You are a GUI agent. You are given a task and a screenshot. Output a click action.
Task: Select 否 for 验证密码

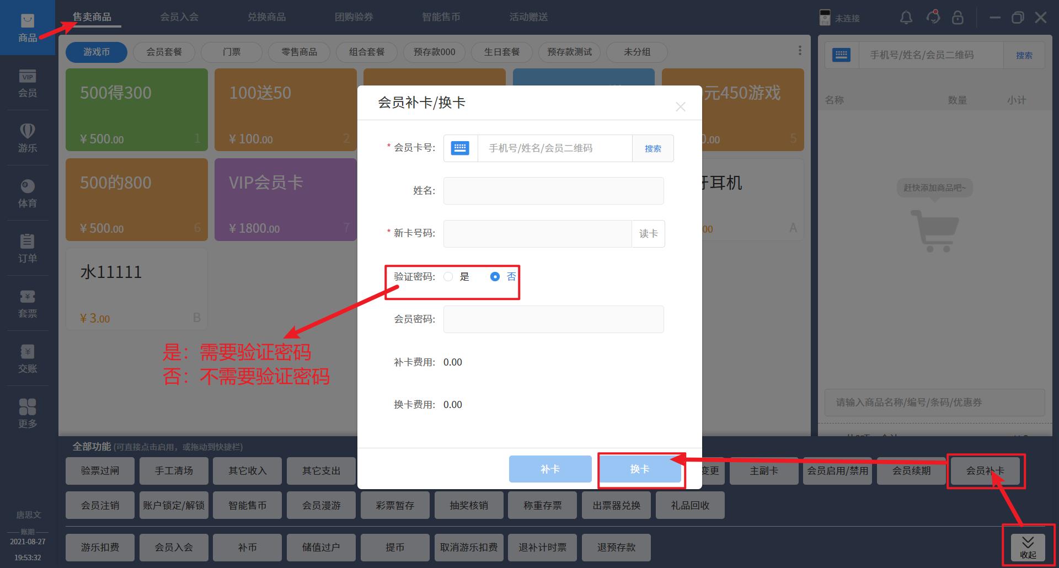pyautogui.click(x=495, y=277)
